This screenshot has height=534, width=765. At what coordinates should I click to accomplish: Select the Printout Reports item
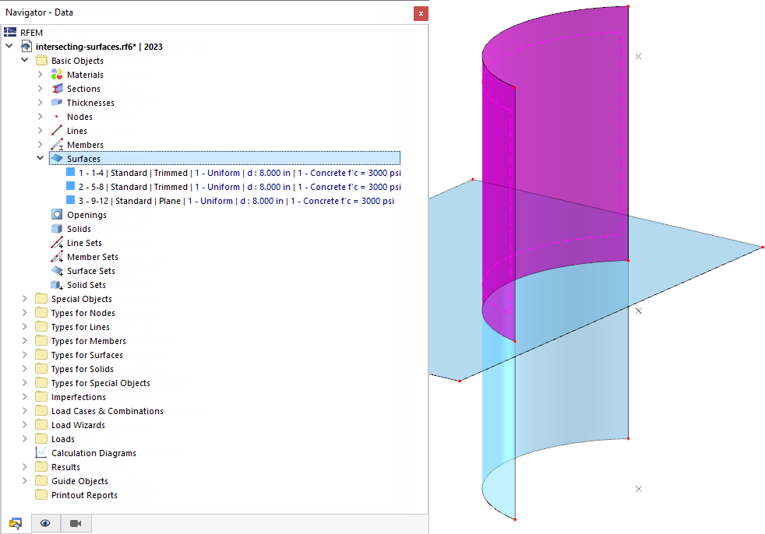tap(84, 495)
